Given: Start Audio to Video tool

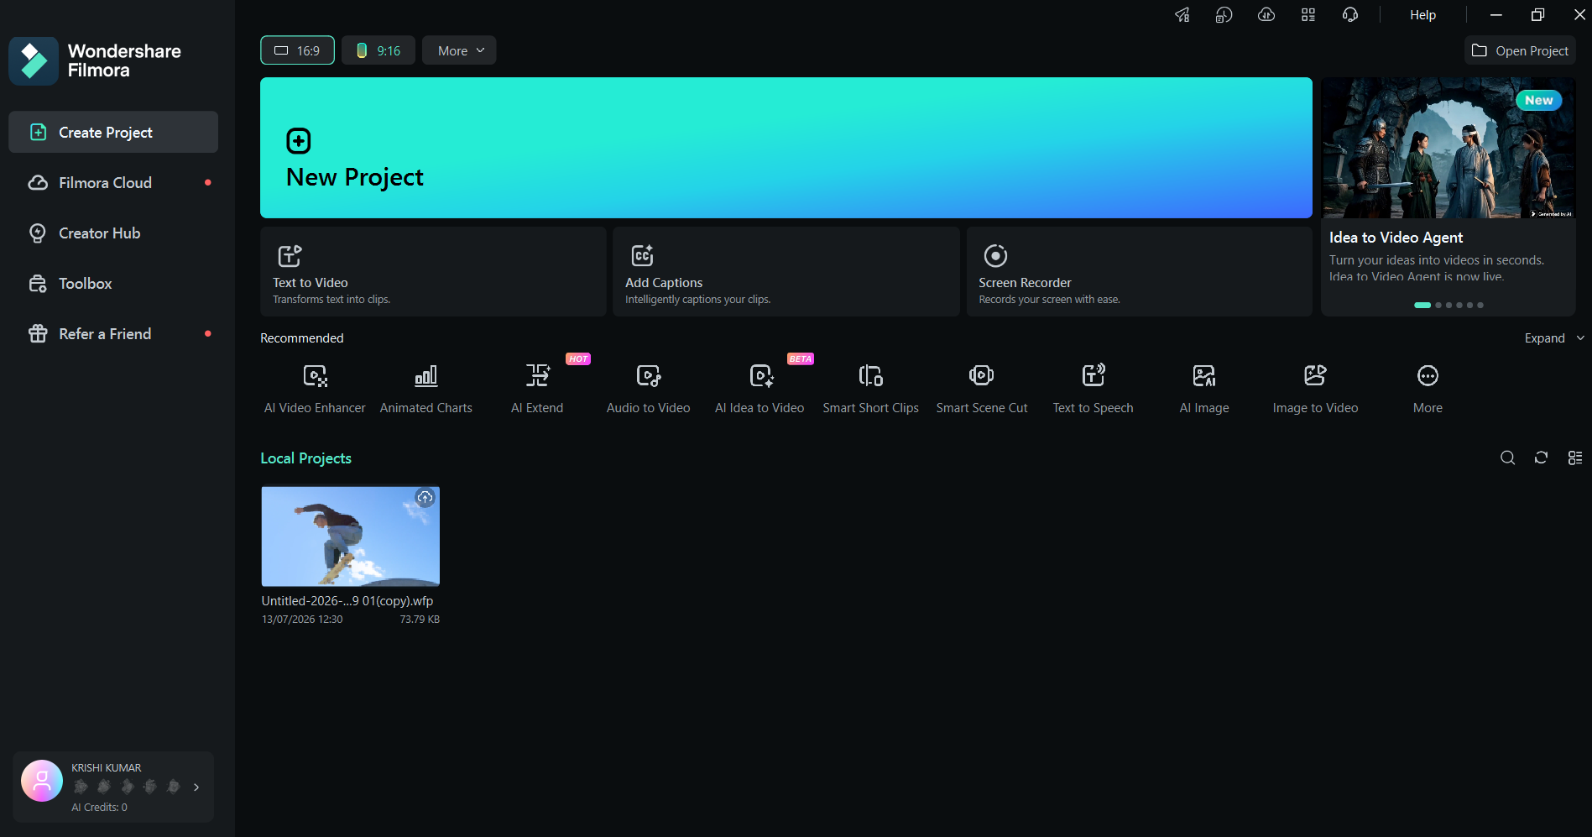Looking at the screenshot, I should (649, 388).
